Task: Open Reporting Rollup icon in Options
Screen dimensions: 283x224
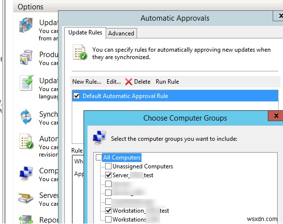Action: (x=26, y=219)
